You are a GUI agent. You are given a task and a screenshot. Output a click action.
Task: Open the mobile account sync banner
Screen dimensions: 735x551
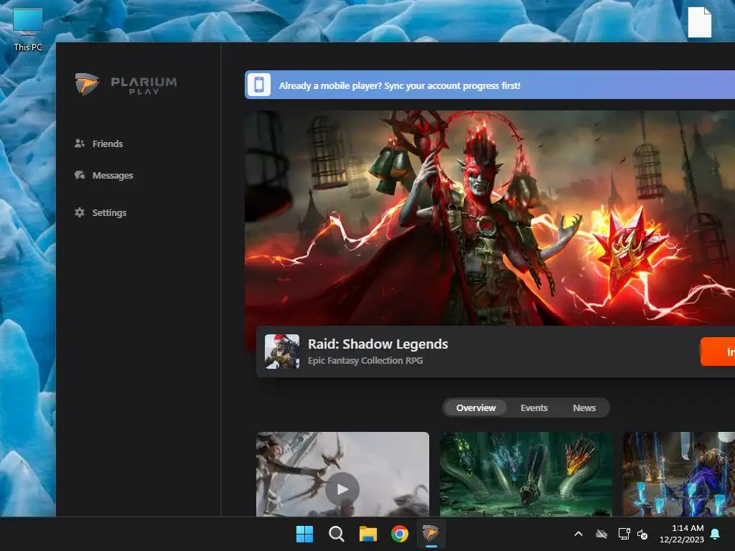pos(490,85)
